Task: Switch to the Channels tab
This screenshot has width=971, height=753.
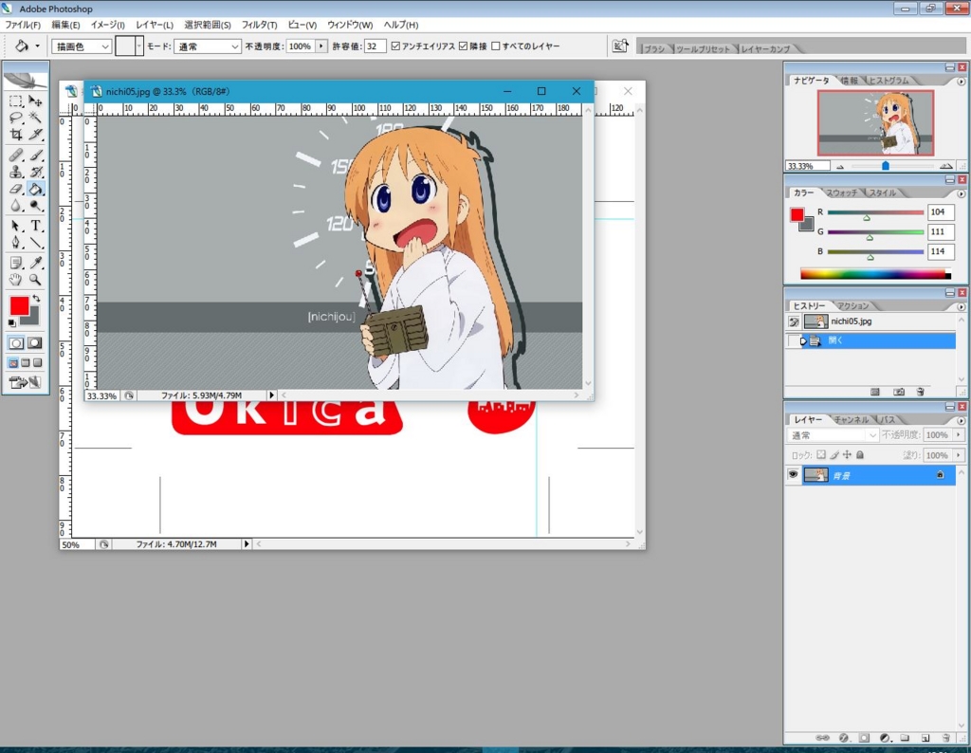Action: pos(852,419)
